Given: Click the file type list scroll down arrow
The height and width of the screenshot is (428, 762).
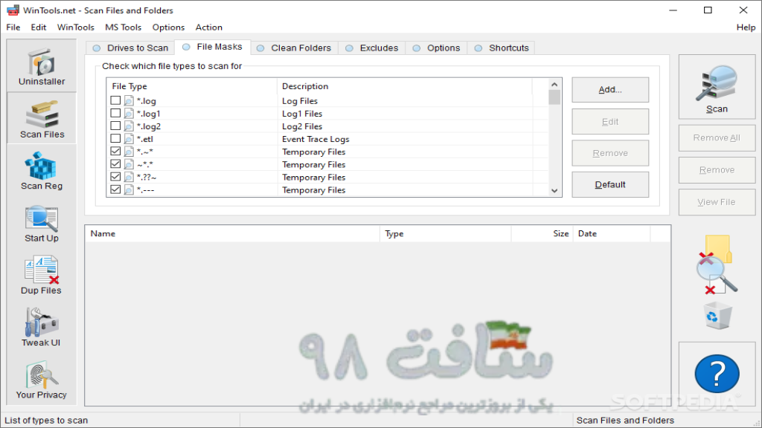Looking at the screenshot, I should coord(554,191).
